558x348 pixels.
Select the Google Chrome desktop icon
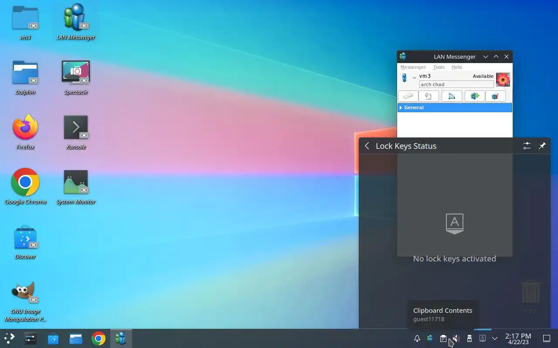(x=25, y=187)
